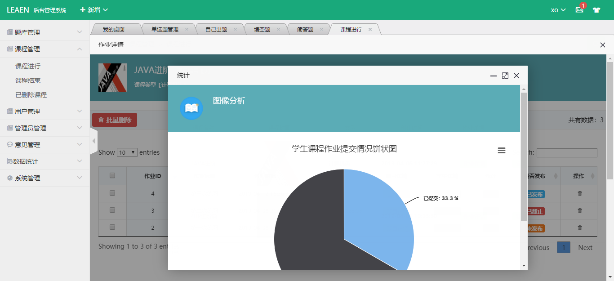Collapse the 课程管理 sidebar menu
Image resolution: width=614 pixels, height=281 pixels.
(45, 49)
